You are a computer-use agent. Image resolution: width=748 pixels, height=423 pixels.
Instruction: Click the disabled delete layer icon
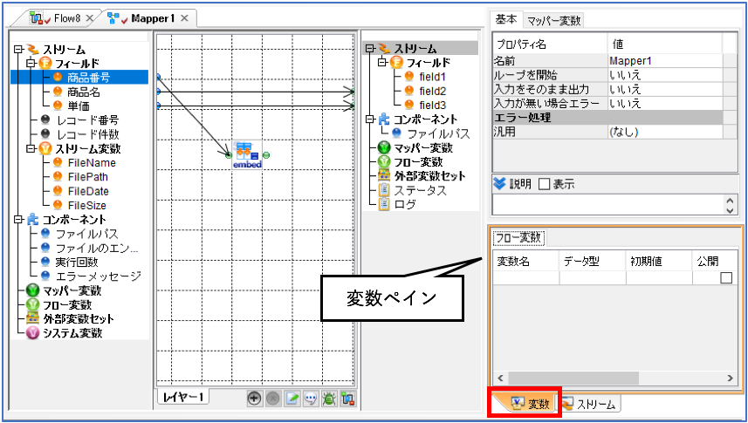coord(273,399)
